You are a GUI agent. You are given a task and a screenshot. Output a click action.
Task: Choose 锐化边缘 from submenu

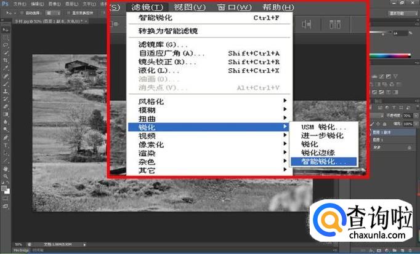click(323, 153)
